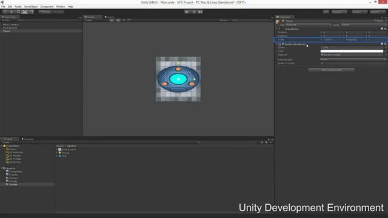Viewport: 388px width, 218px height.
Task: Select the UFO sprite asset
Action: pos(64,156)
